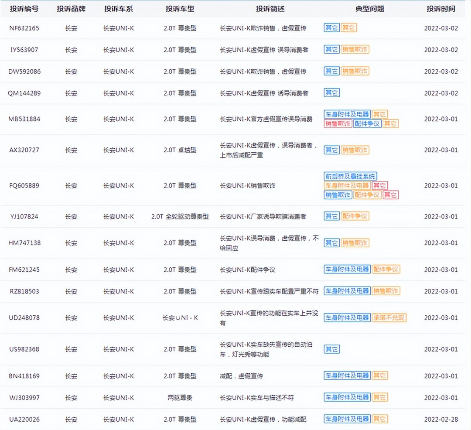Click the 投诉简述 column header
This screenshot has width=471, height=430.
270,9
